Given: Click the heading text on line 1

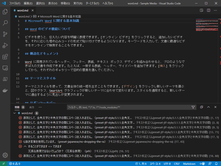Looking at the screenshot, I should 52,21.
